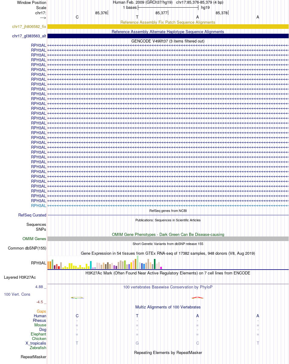Open Multiz Alignments of 100 Vertebrates title
Screen dimensions: 289x364
click(x=168, y=307)
